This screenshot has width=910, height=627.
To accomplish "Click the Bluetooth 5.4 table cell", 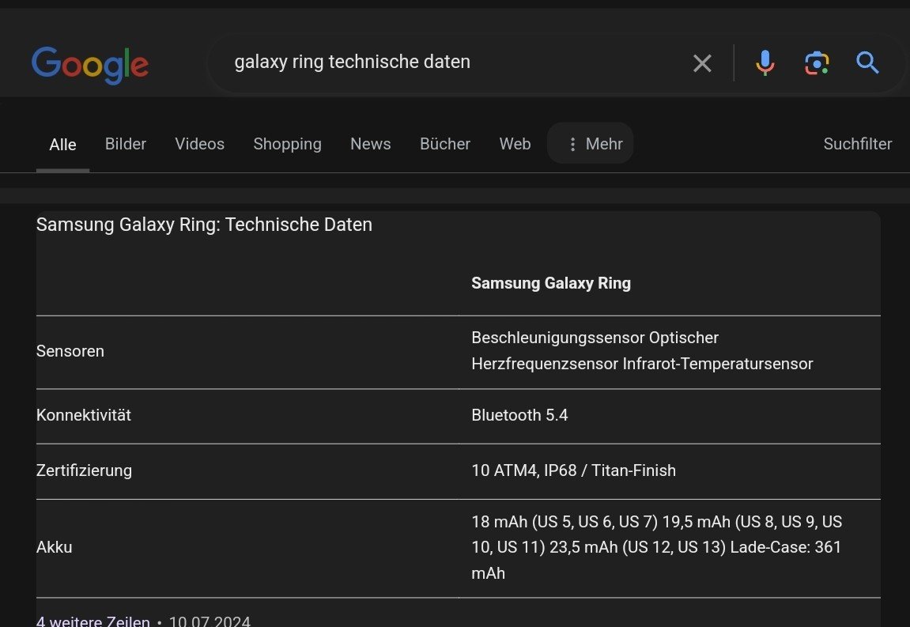I will tap(519, 415).
